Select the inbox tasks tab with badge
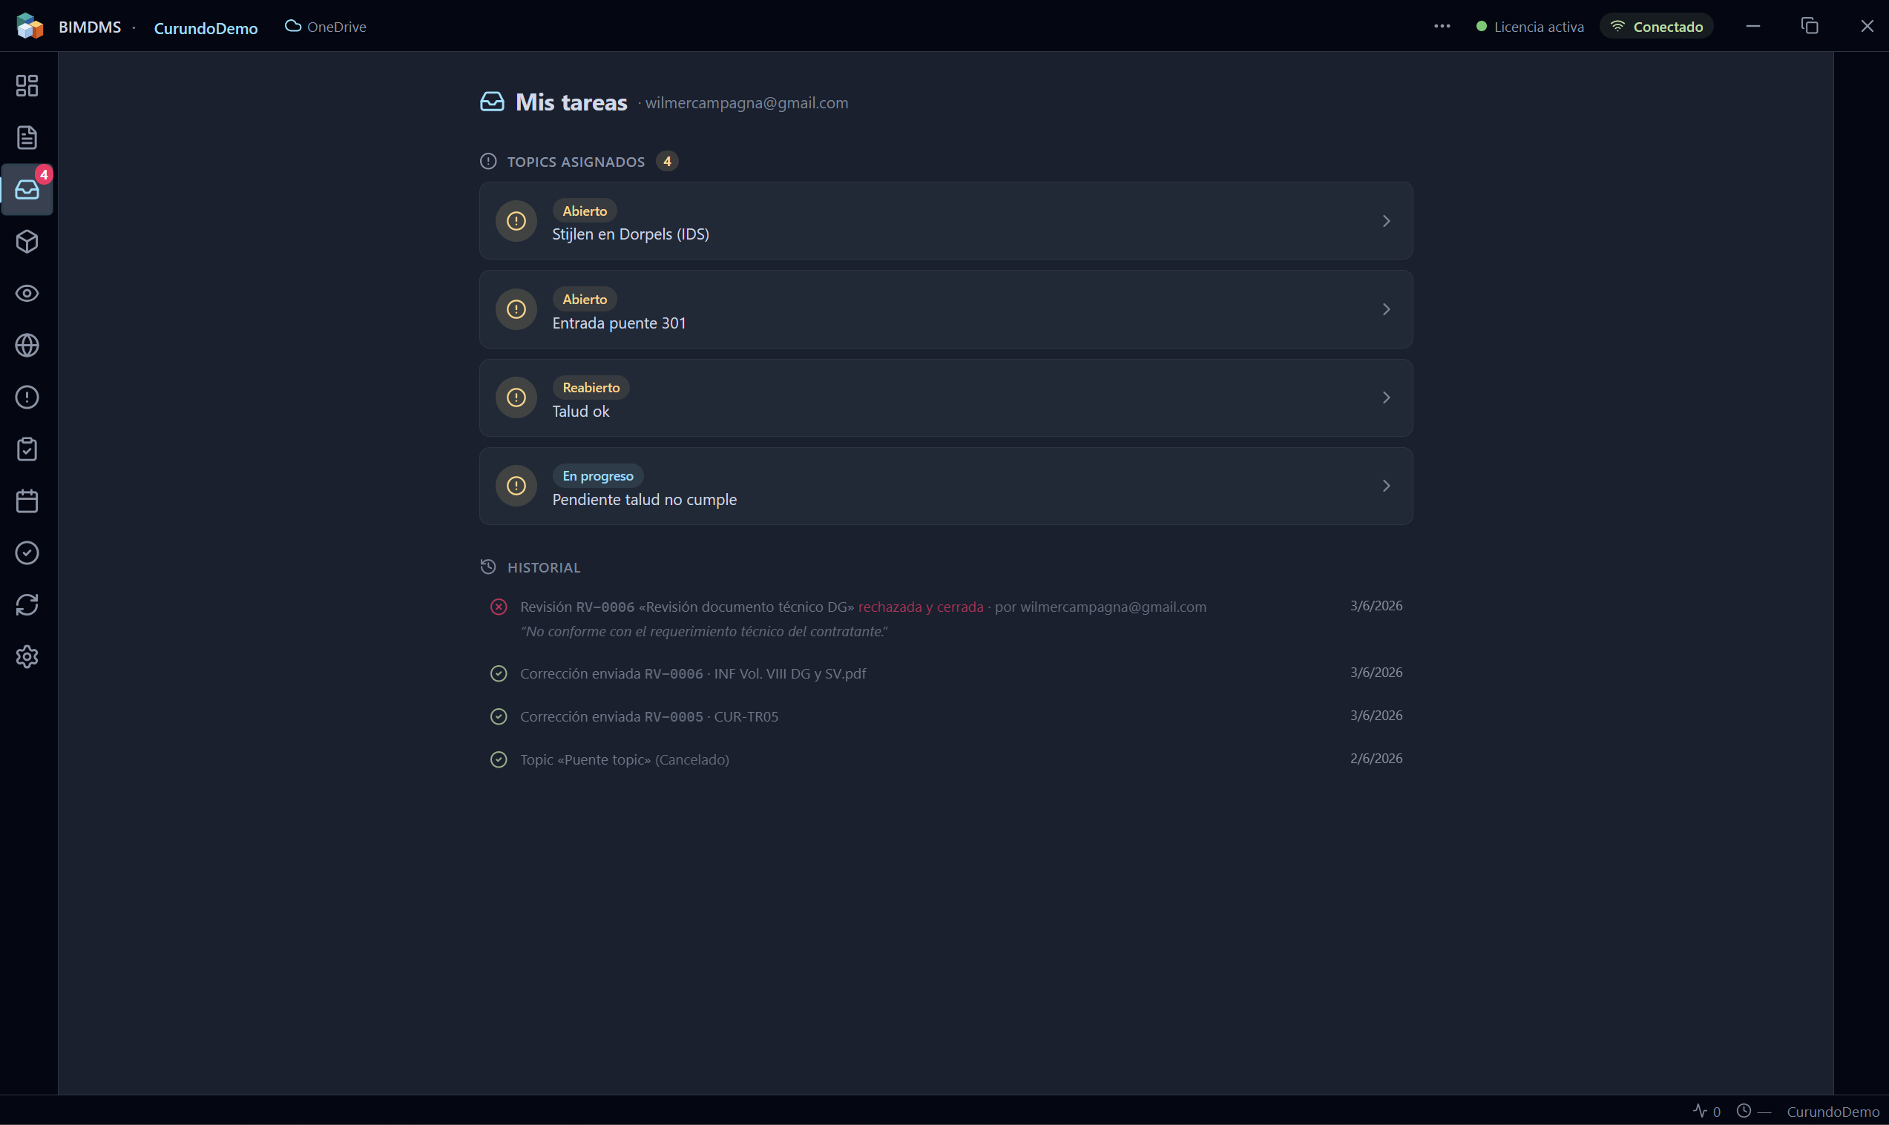The width and height of the screenshot is (1889, 1125). click(27, 190)
